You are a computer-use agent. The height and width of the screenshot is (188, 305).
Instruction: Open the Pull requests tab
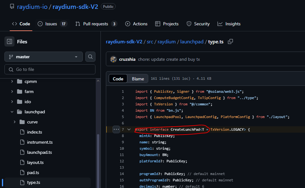point(96,24)
